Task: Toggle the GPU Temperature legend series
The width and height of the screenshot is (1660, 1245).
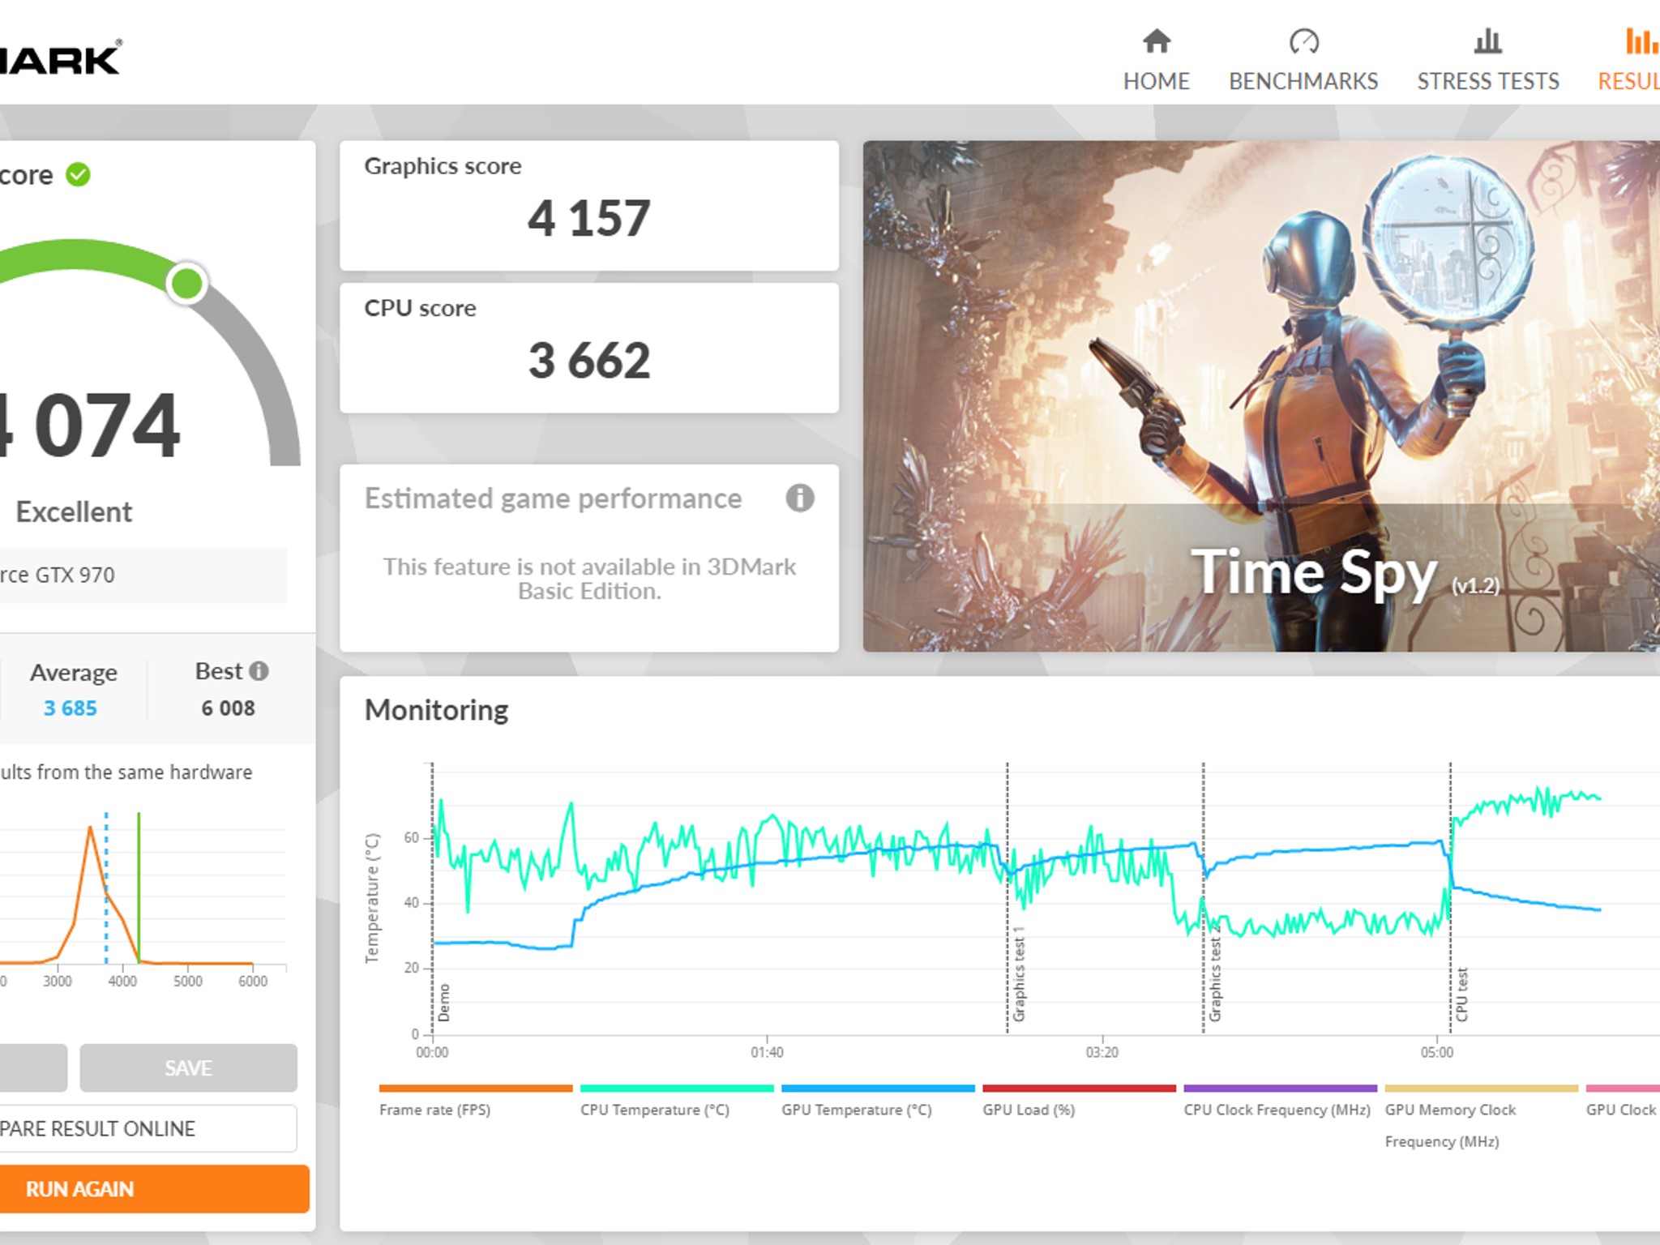Action: (x=877, y=1101)
